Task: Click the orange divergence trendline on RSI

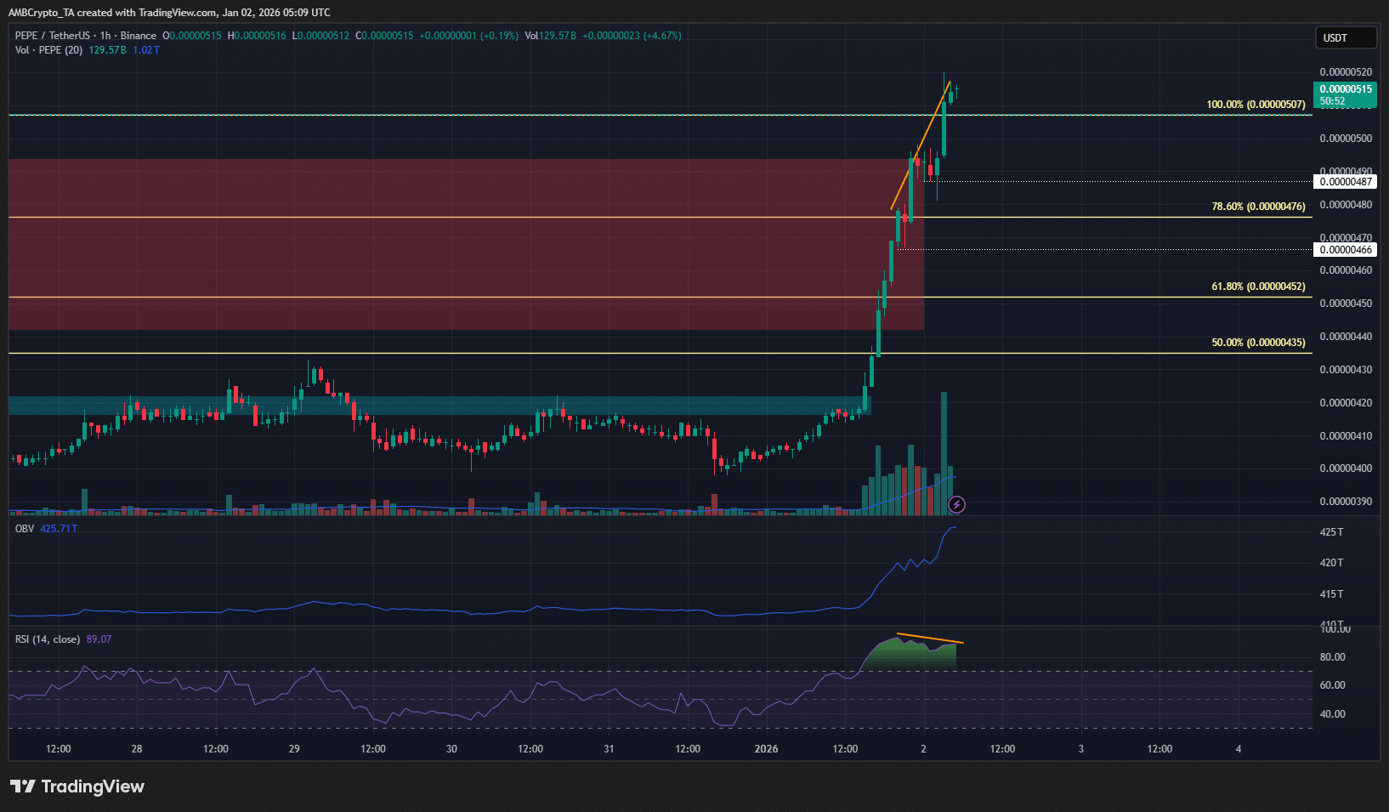Action: pyautogui.click(x=930, y=638)
